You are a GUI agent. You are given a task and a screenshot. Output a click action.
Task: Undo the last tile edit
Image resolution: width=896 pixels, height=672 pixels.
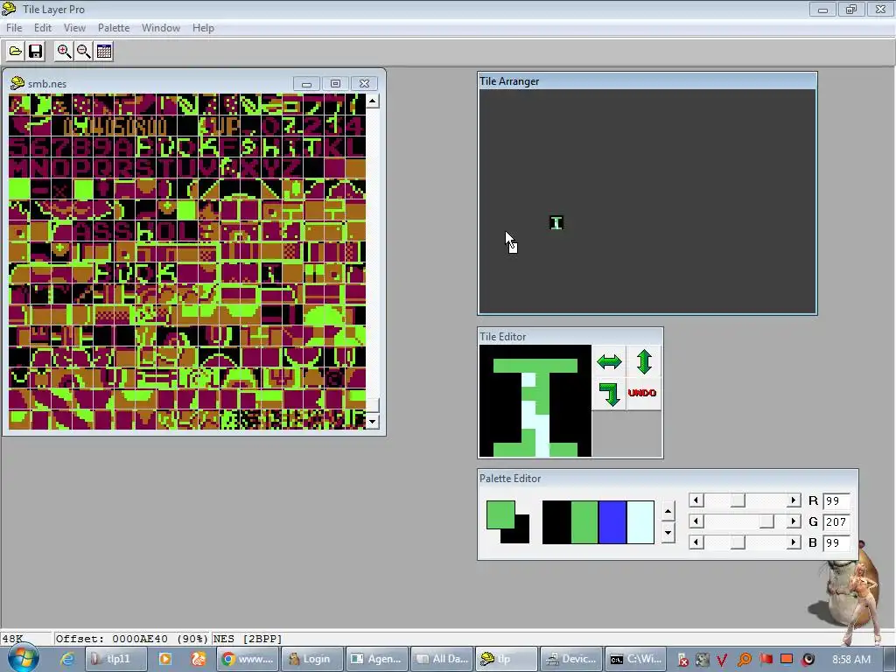pos(642,394)
